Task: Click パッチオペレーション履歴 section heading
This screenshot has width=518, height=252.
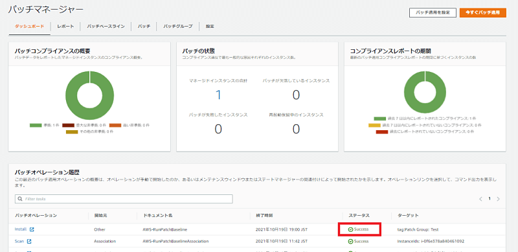Action: tap(47, 172)
